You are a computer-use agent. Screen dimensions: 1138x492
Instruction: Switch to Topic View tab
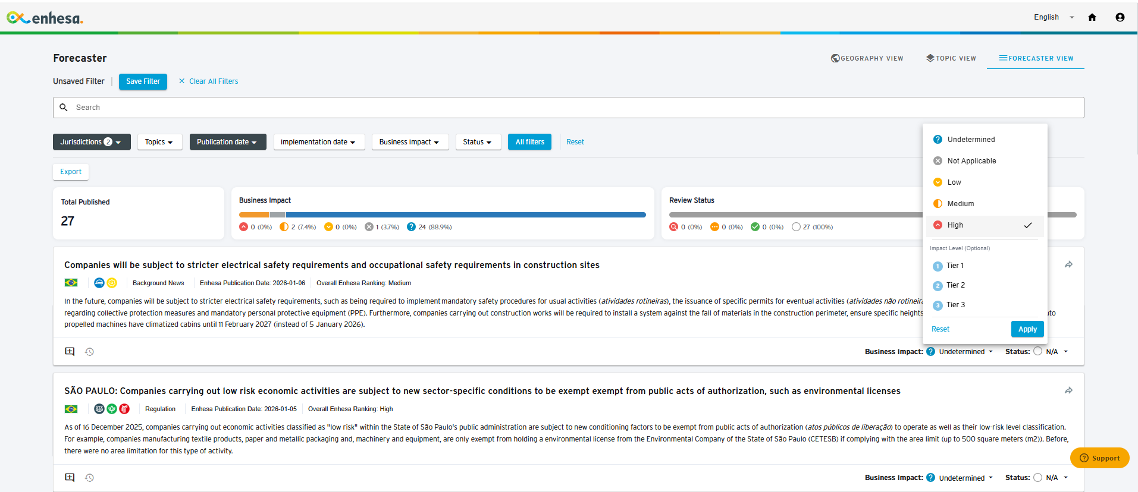(951, 58)
